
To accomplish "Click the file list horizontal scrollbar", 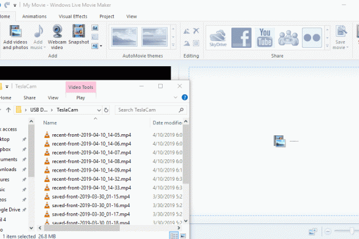I will (82, 228).
